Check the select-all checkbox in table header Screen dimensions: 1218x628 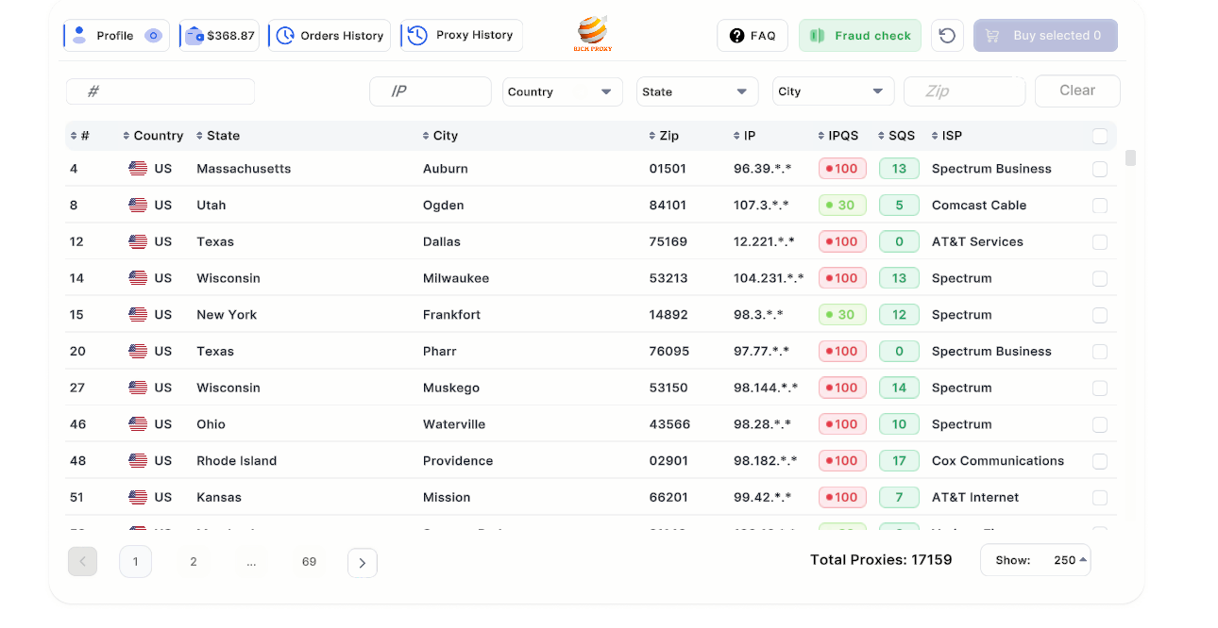coord(1100,136)
